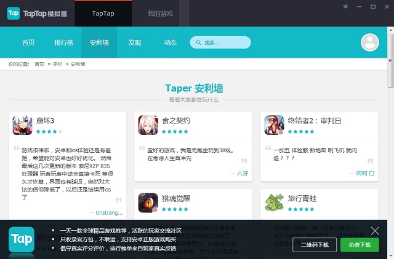Open the 猎魂觉醒 game icon

click(148, 203)
